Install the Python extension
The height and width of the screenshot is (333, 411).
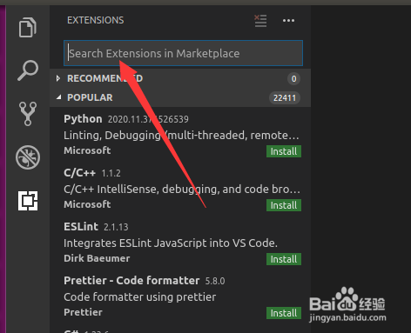(284, 151)
